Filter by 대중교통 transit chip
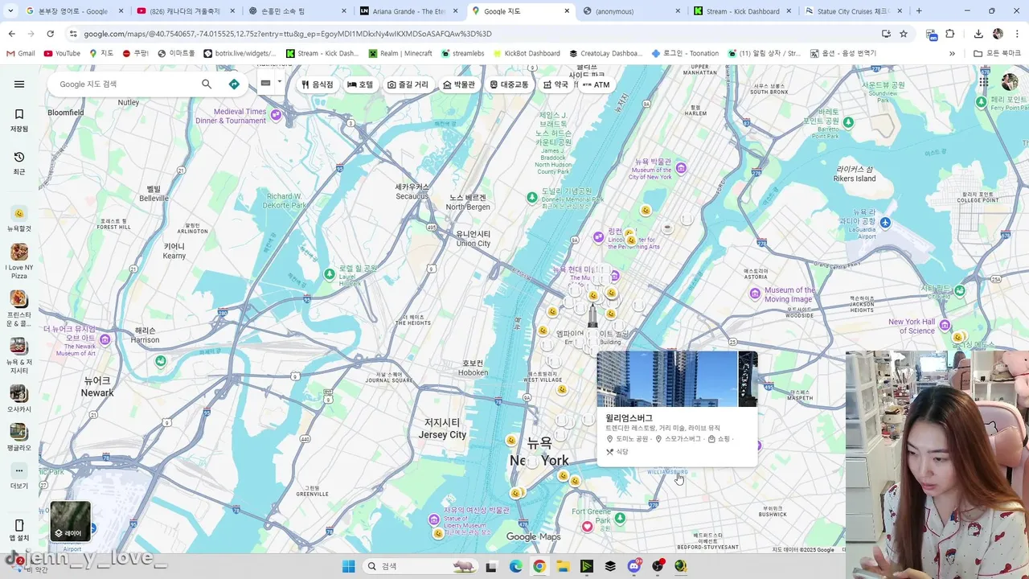Image resolution: width=1029 pixels, height=579 pixels. 510,84
